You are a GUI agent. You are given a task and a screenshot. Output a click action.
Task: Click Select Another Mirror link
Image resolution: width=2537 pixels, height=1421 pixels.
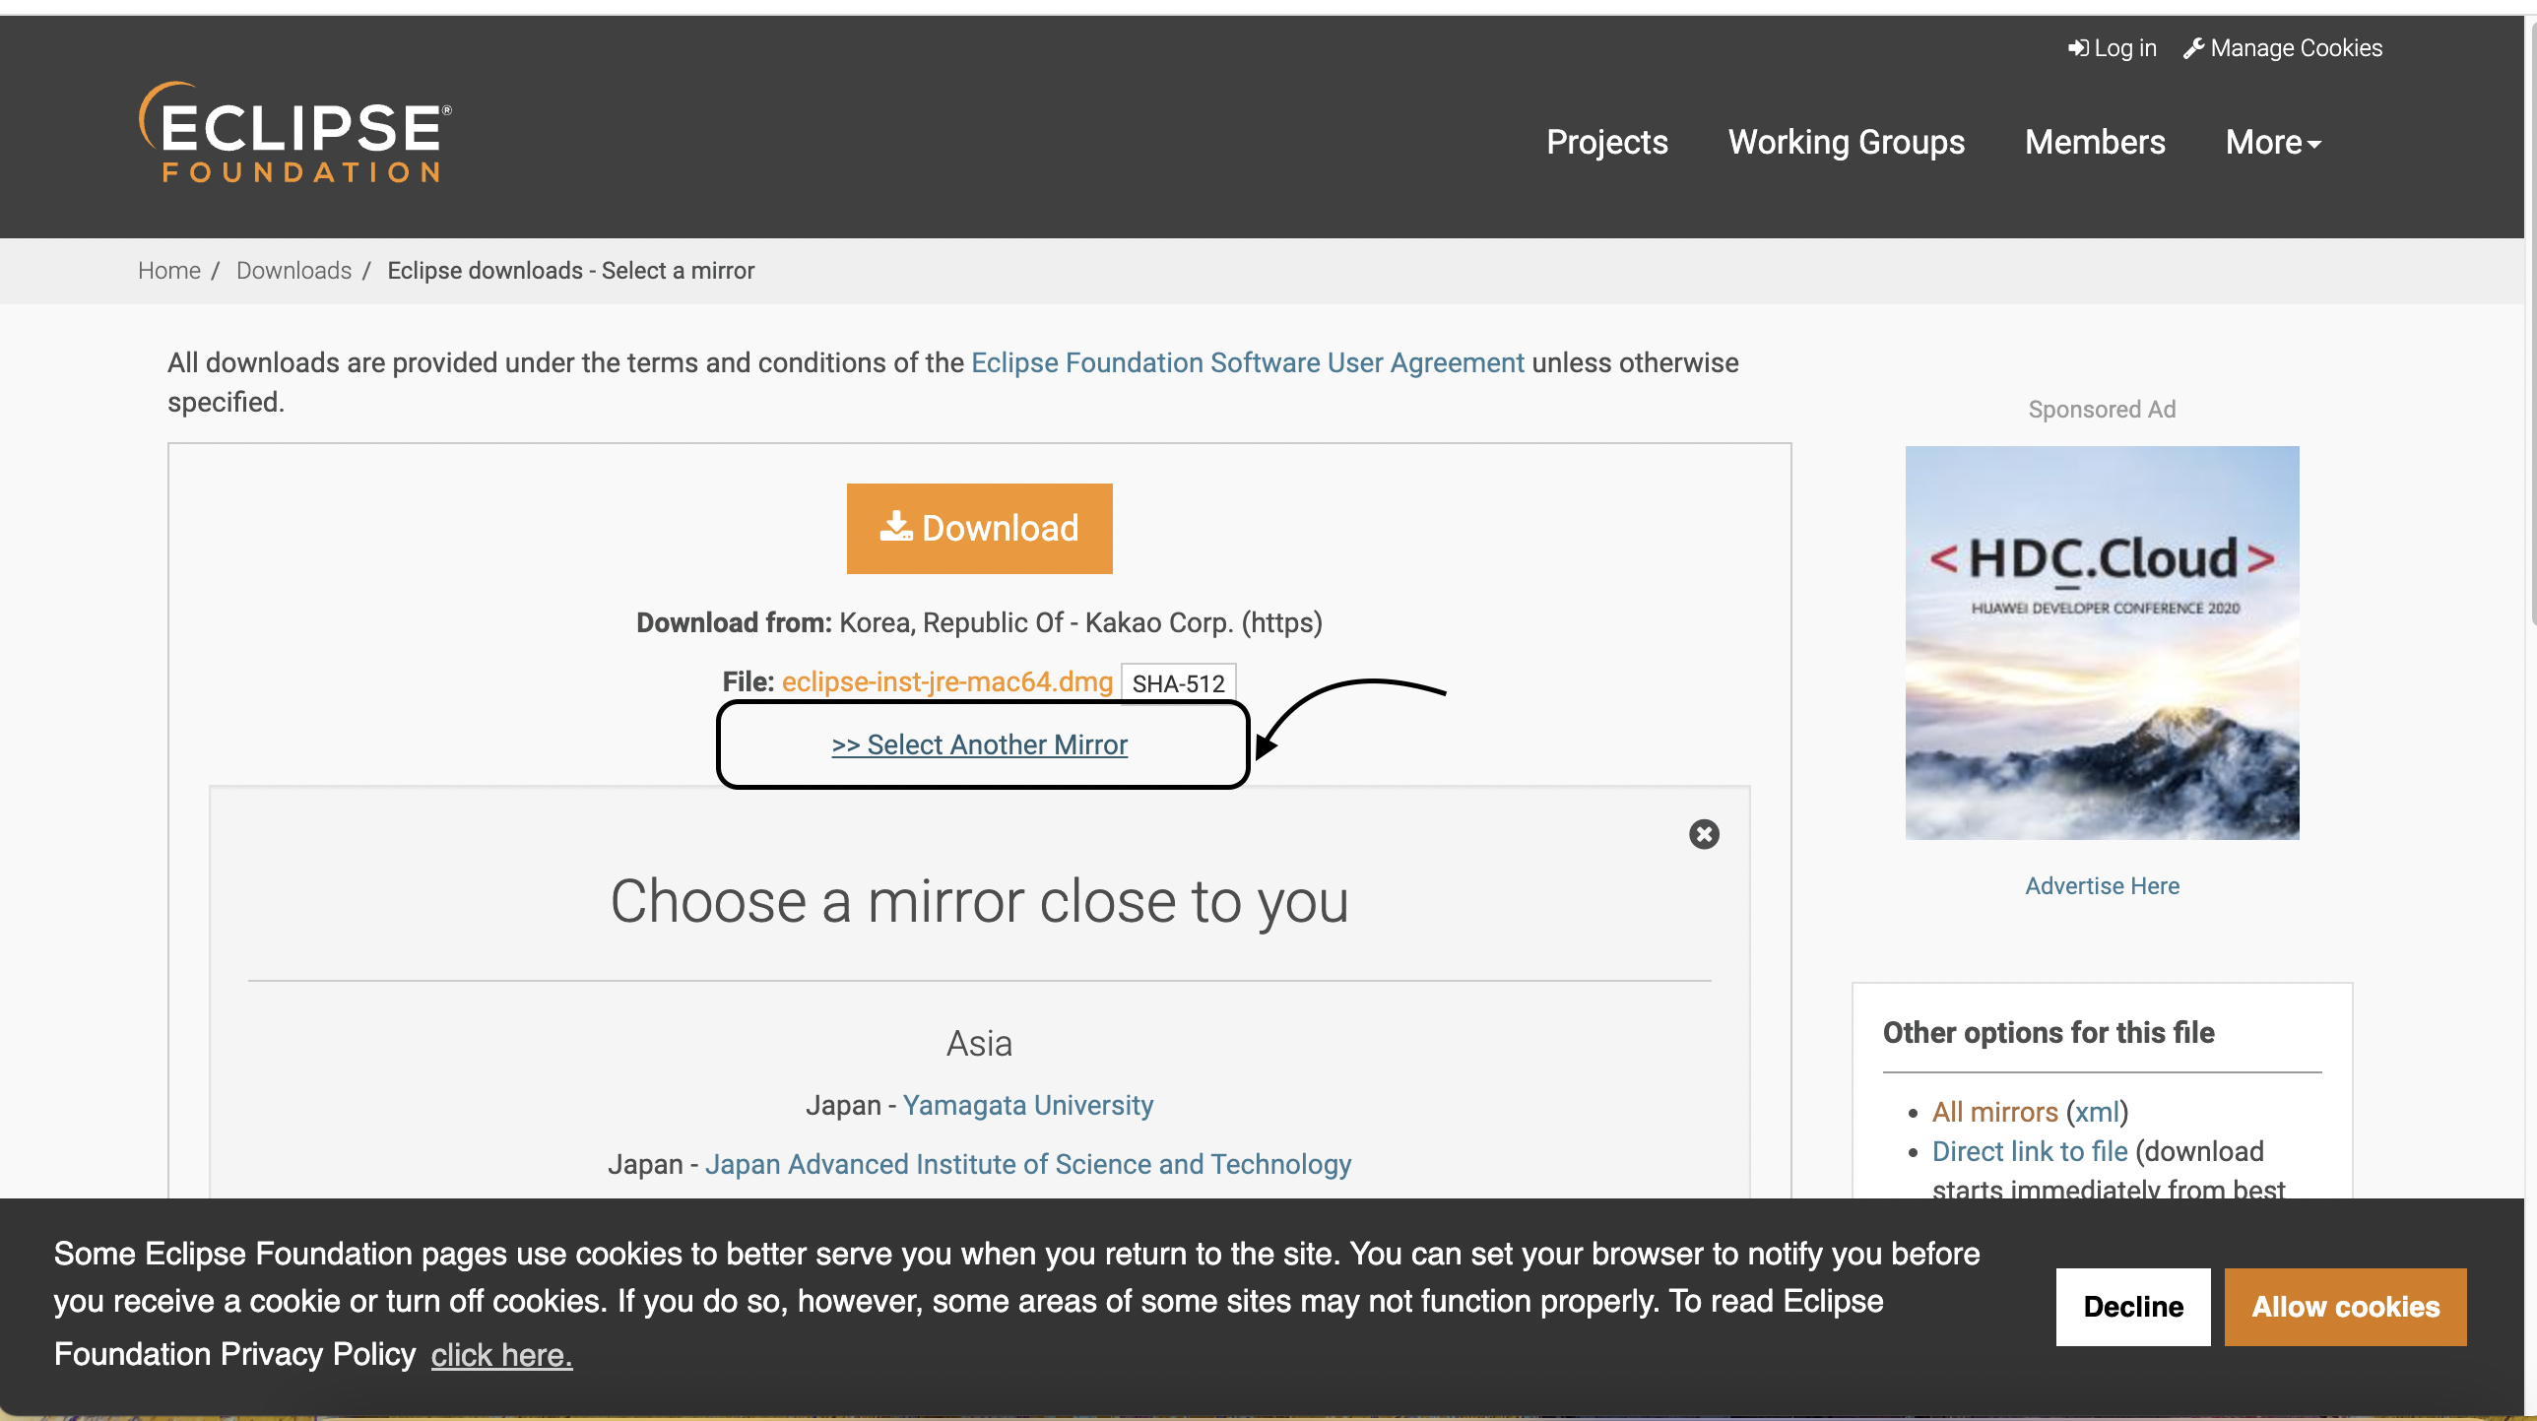point(980,744)
